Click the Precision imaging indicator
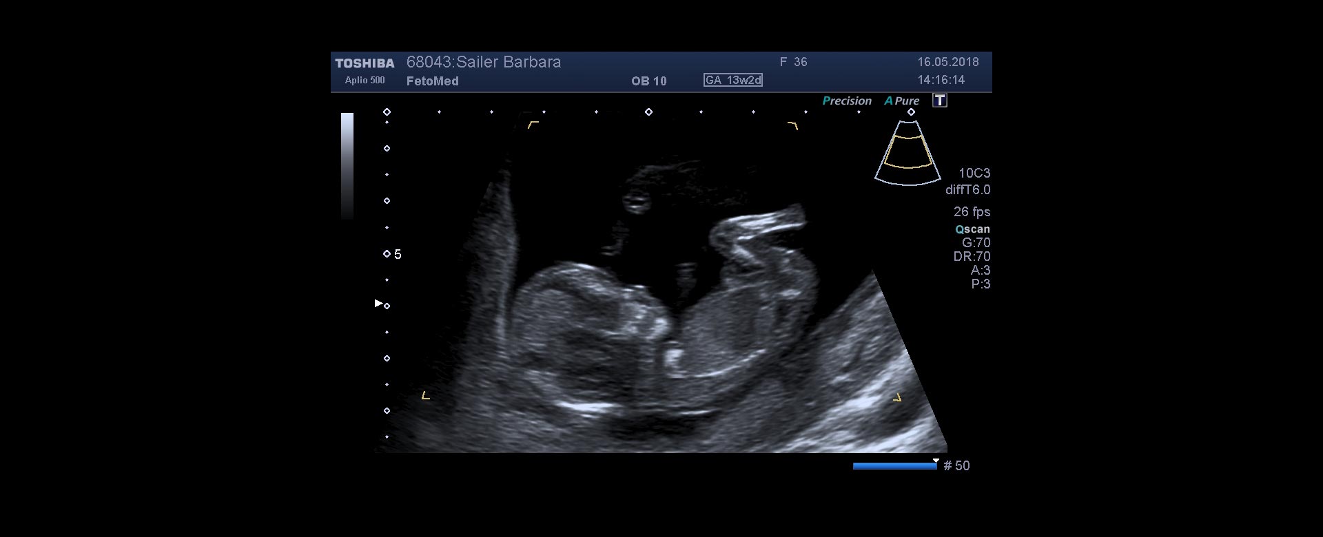This screenshot has height=537, width=1323. 847,101
